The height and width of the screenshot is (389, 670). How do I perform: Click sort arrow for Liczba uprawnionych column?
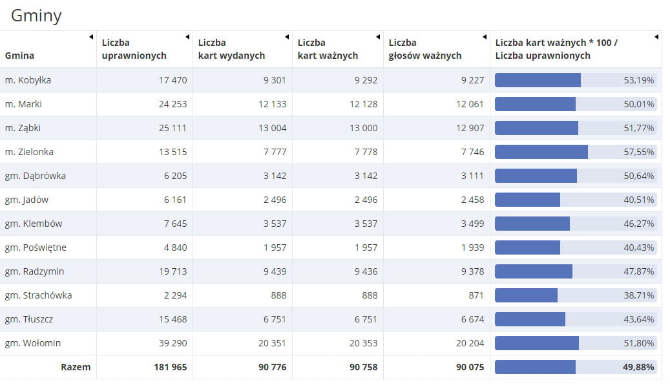[x=187, y=37]
